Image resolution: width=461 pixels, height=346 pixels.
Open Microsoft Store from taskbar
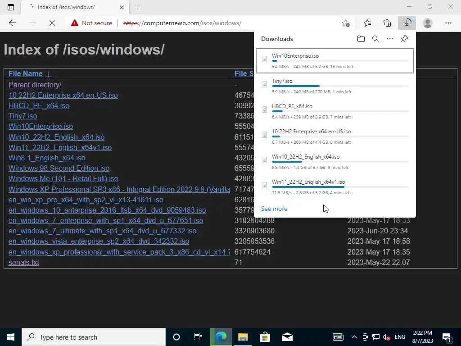[265, 337]
